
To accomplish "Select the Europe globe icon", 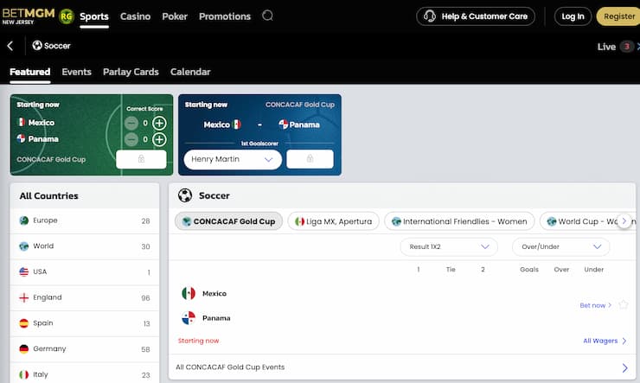I will 23,220.
